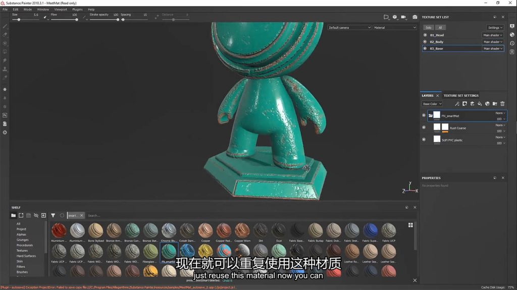
Task: Open blend mode dropdown for Rust Coarse layer
Action: point(500,125)
